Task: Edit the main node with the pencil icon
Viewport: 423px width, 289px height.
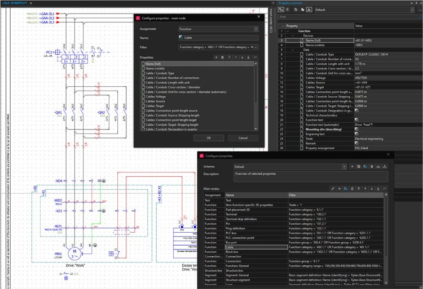Action: tap(332, 188)
